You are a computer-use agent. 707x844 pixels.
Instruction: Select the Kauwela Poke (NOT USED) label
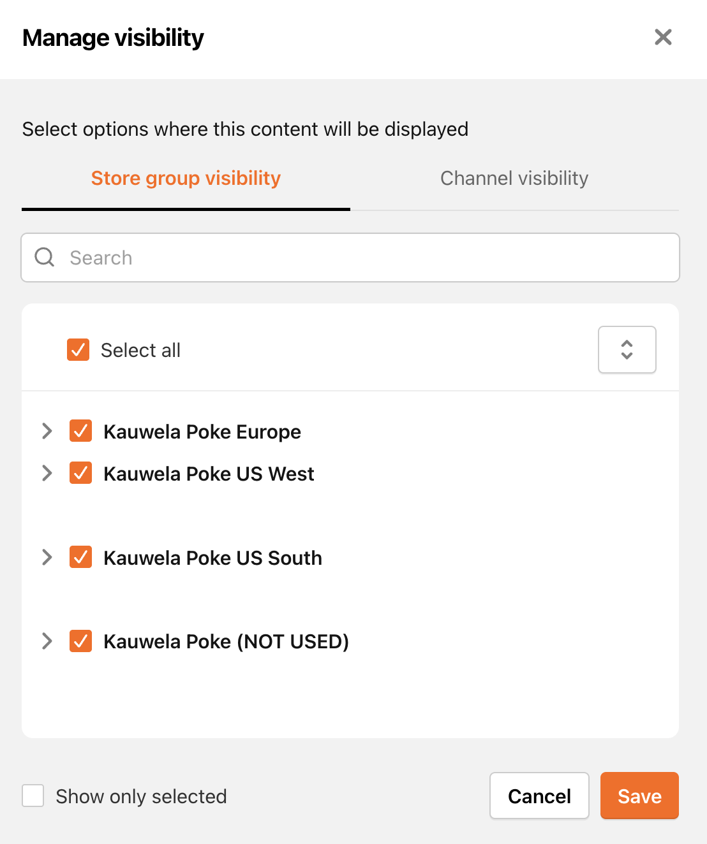pos(227,641)
